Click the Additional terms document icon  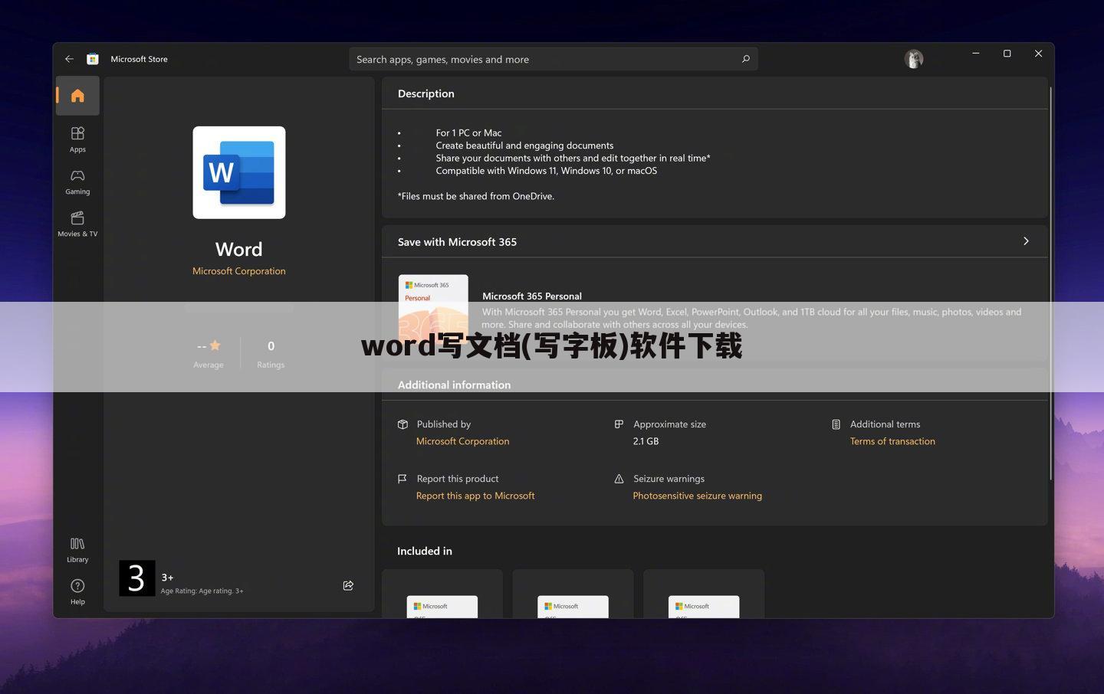836,424
